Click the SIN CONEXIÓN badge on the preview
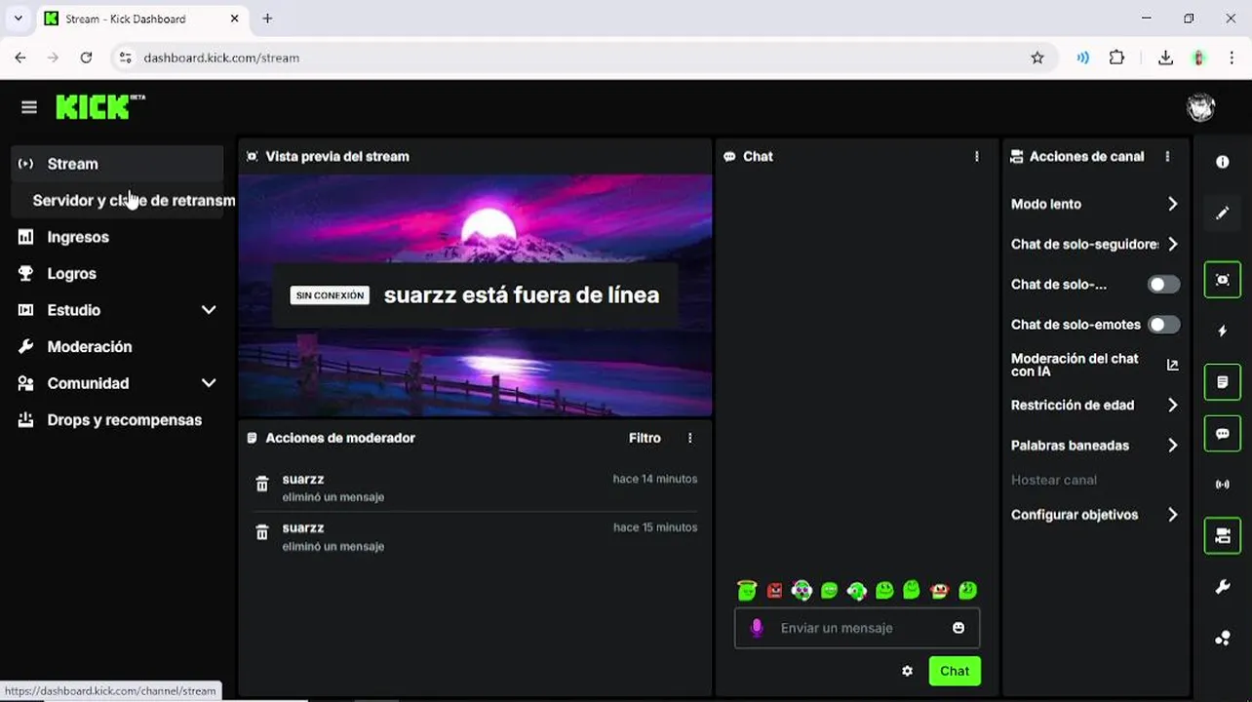 [330, 295]
